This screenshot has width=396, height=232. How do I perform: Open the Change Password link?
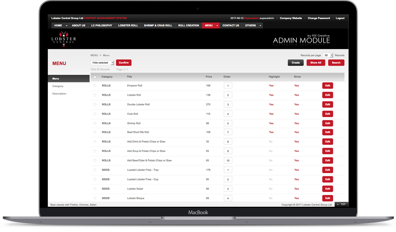319,18
